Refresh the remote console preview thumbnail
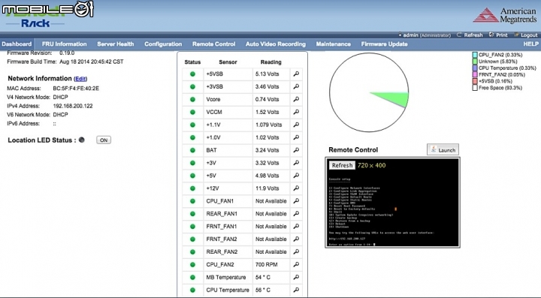 [342, 165]
